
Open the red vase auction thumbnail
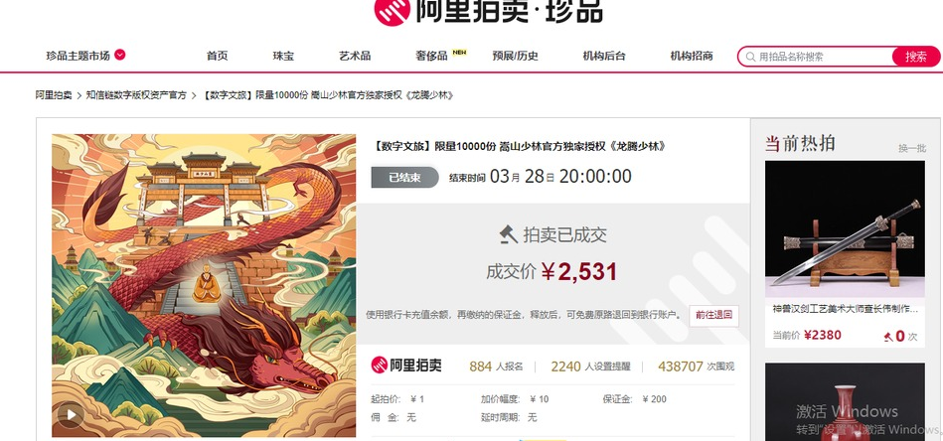pos(845,401)
